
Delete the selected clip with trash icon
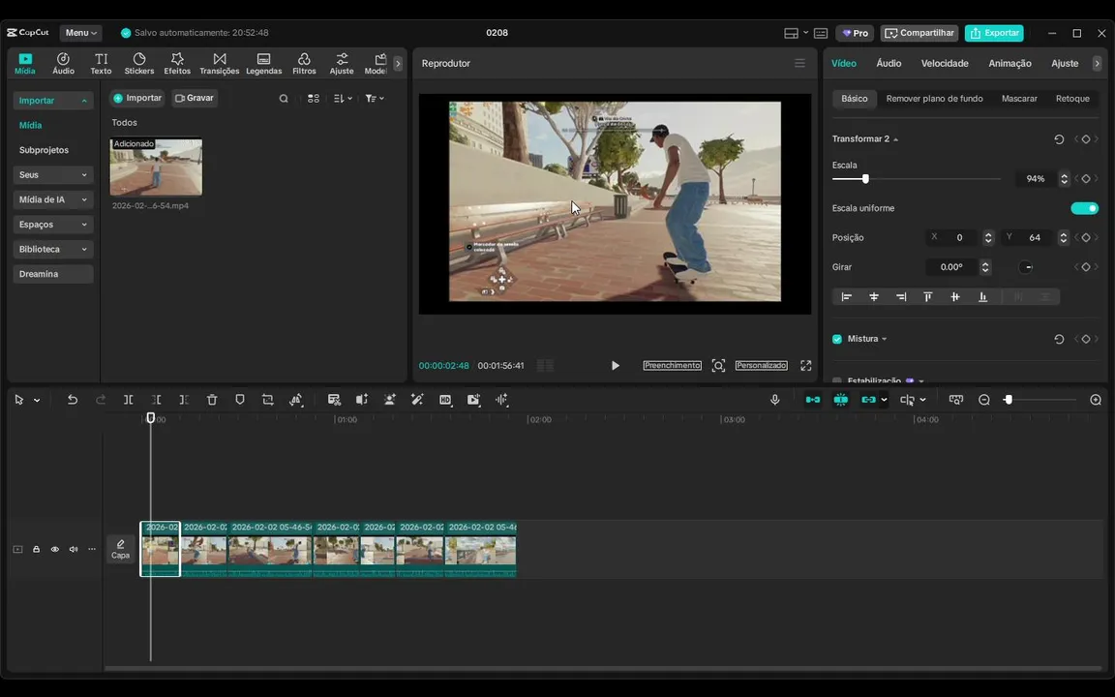(212, 400)
